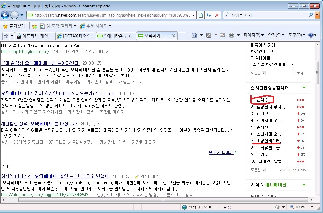The width and height of the screenshot is (323, 213).
Task: Collapse the 지식iN 애니메이션 panel arrow
Action: point(304,185)
